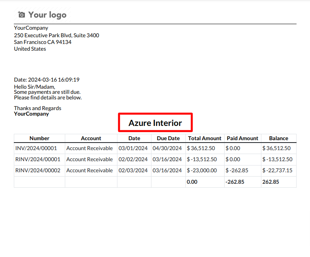
Task: Click the 'Balance' column header
Action: (x=278, y=138)
